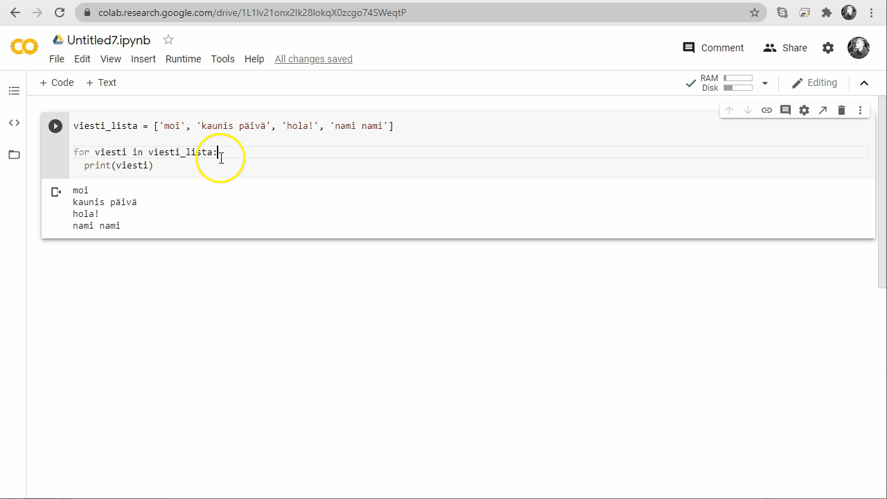Open the Tools menu
887x499 pixels.
click(222, 59)
